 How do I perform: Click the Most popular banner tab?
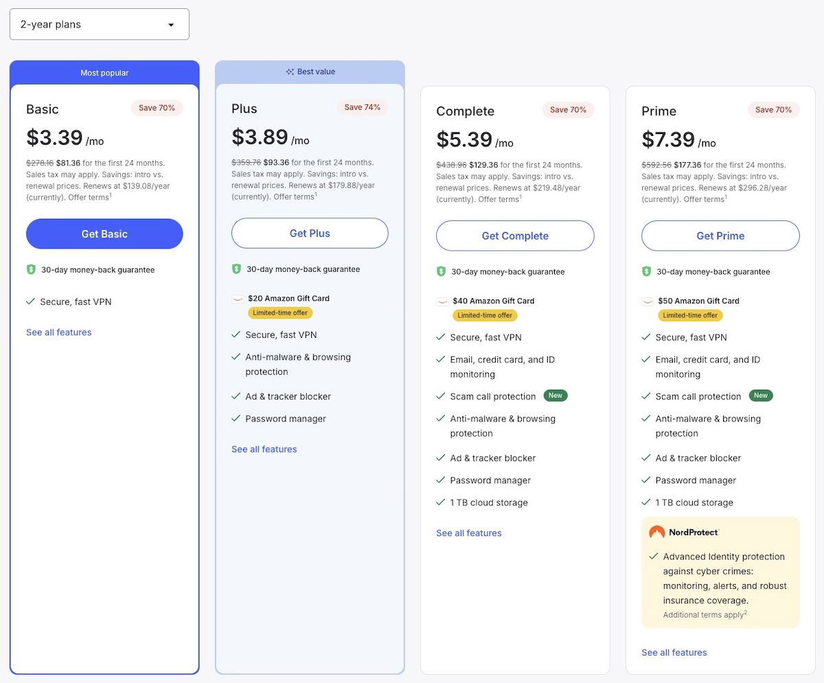point(104,73)
